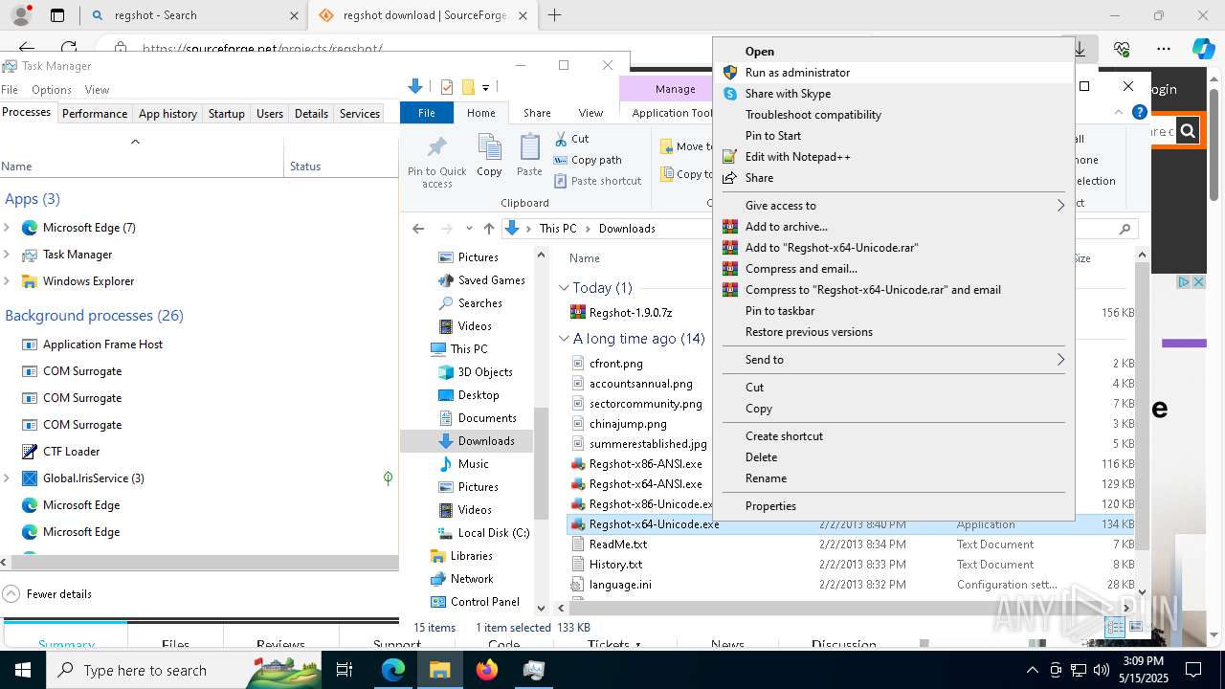1225x689 pixels.
Task: Click the Share with Skype icon
Action: [730, 94]
